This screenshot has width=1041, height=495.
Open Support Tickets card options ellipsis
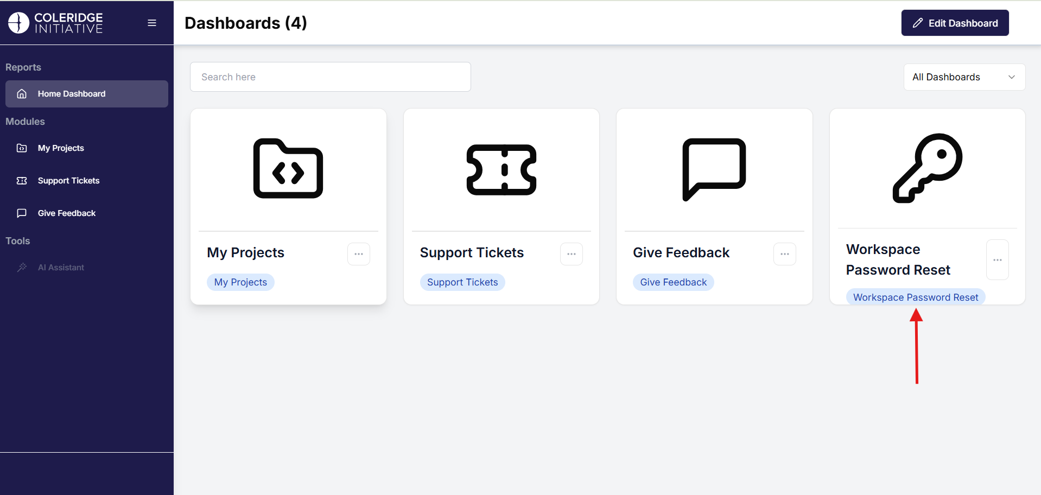[572, 254]
